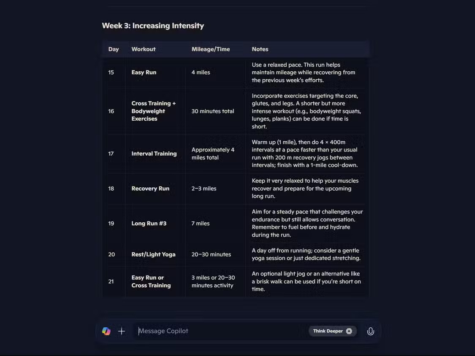Open the plus attachment menu
This screenshot has width=475, height=356.
click(122, 331)
